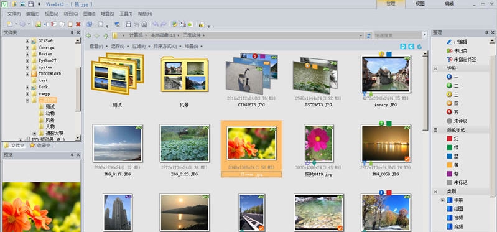
Task: Switch to the 管理 mode tab
Action: [x=391, y=4]
